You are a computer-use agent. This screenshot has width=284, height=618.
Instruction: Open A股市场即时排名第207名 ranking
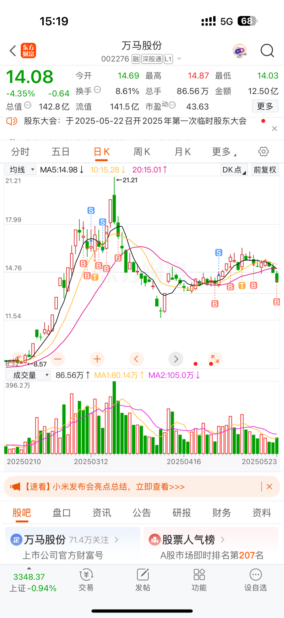point(212,555)
